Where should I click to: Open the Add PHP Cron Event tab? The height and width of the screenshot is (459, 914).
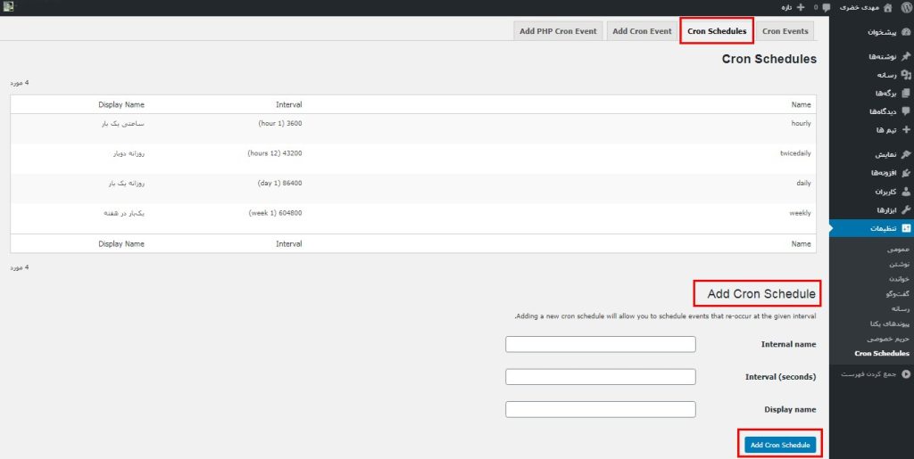558,31
